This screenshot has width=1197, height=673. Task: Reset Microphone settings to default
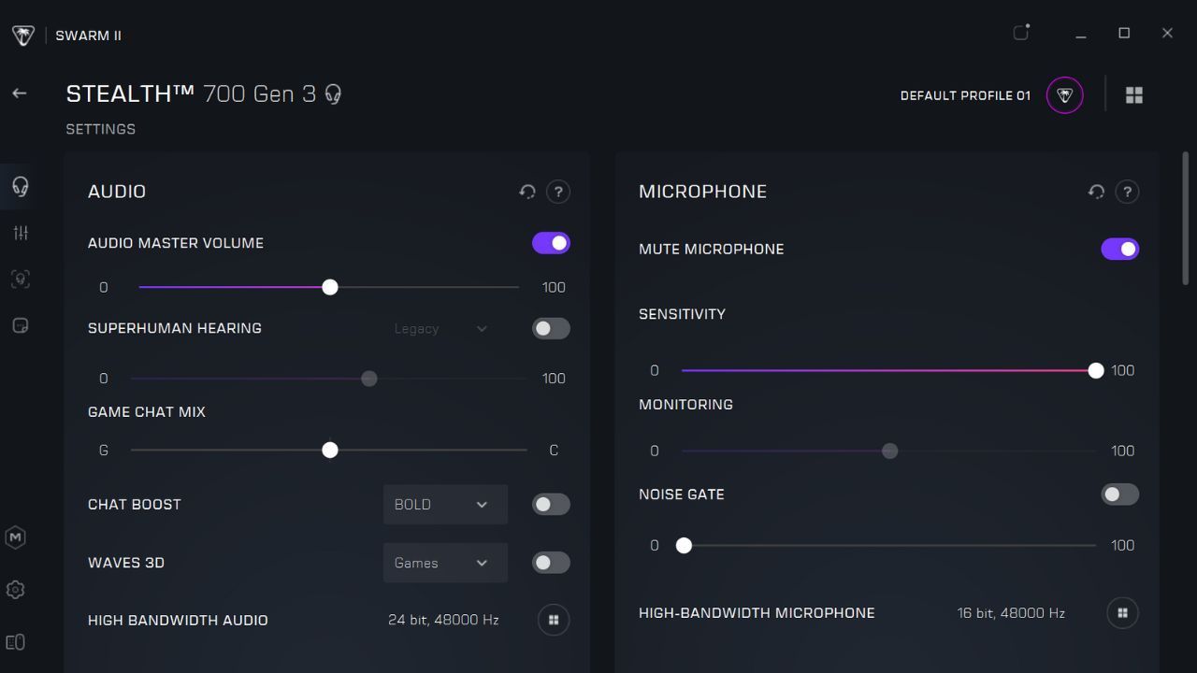coord(1096,192)
